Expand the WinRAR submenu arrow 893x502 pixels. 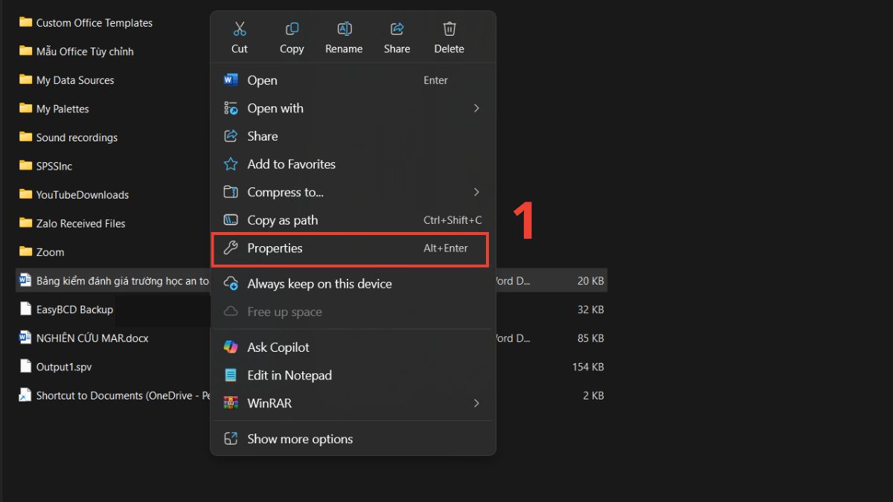(x=476, y=403)
